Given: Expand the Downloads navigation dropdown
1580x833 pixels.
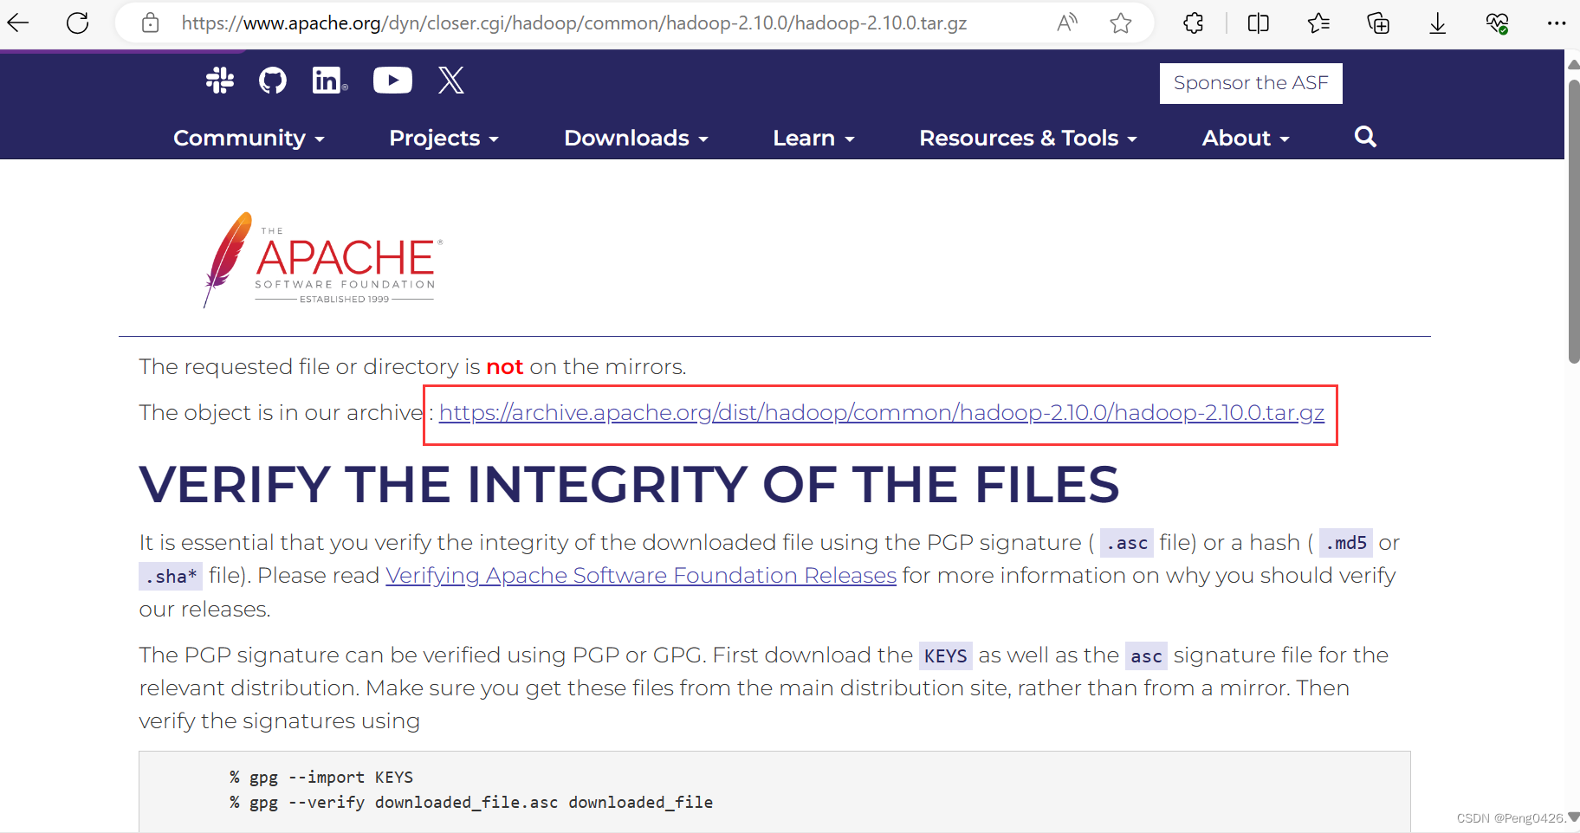Looking at the screenshot, I should click(636, 138).
